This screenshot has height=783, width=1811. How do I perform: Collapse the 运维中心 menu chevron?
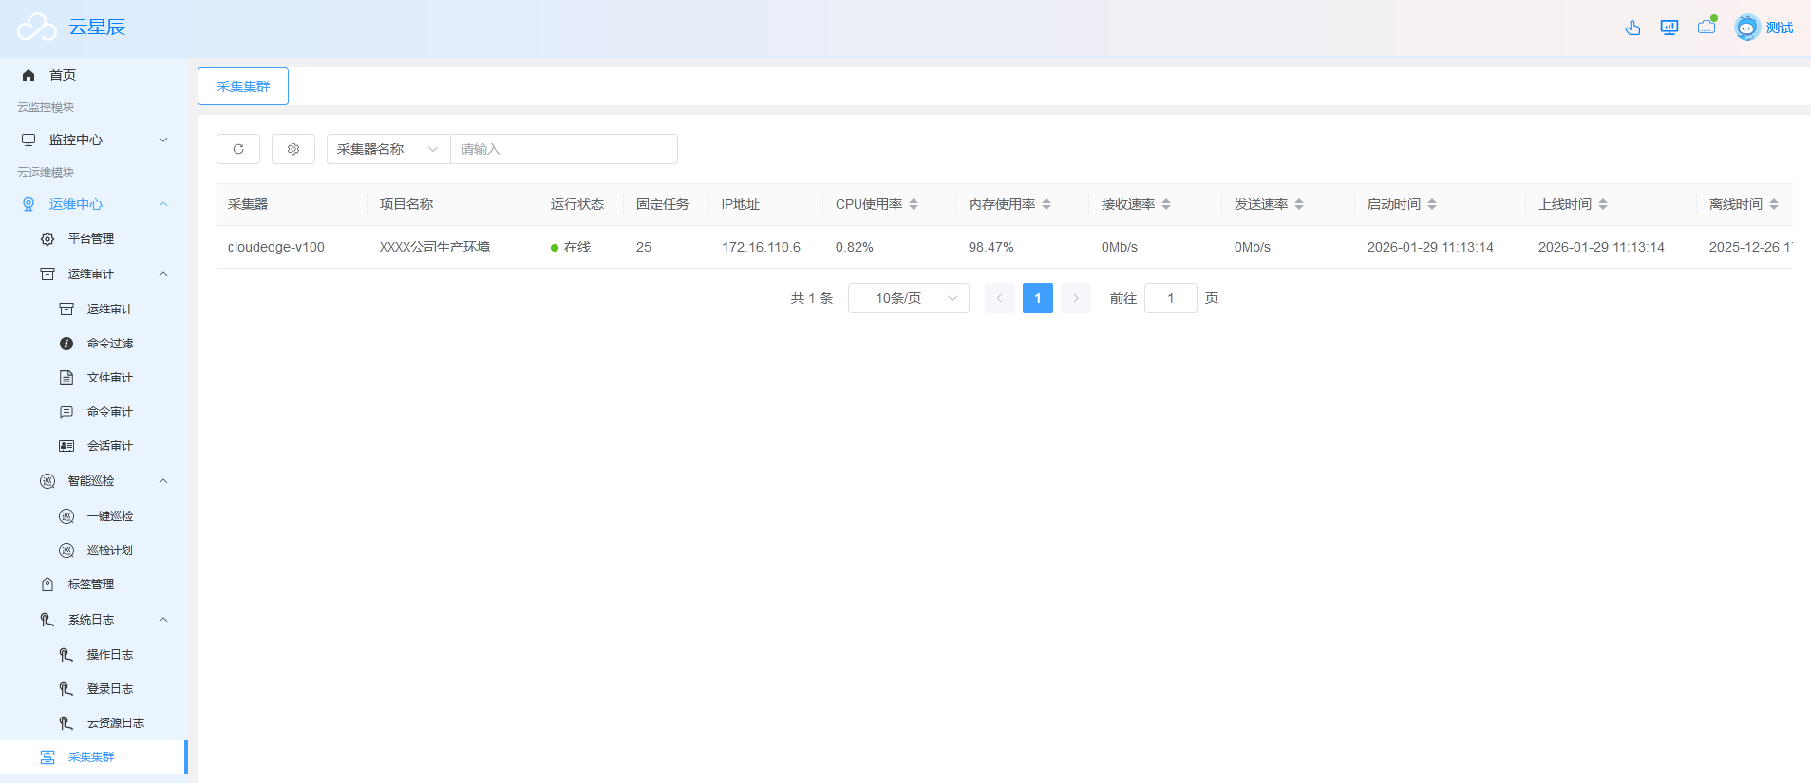pyautogui.click(x=163, y=204)
